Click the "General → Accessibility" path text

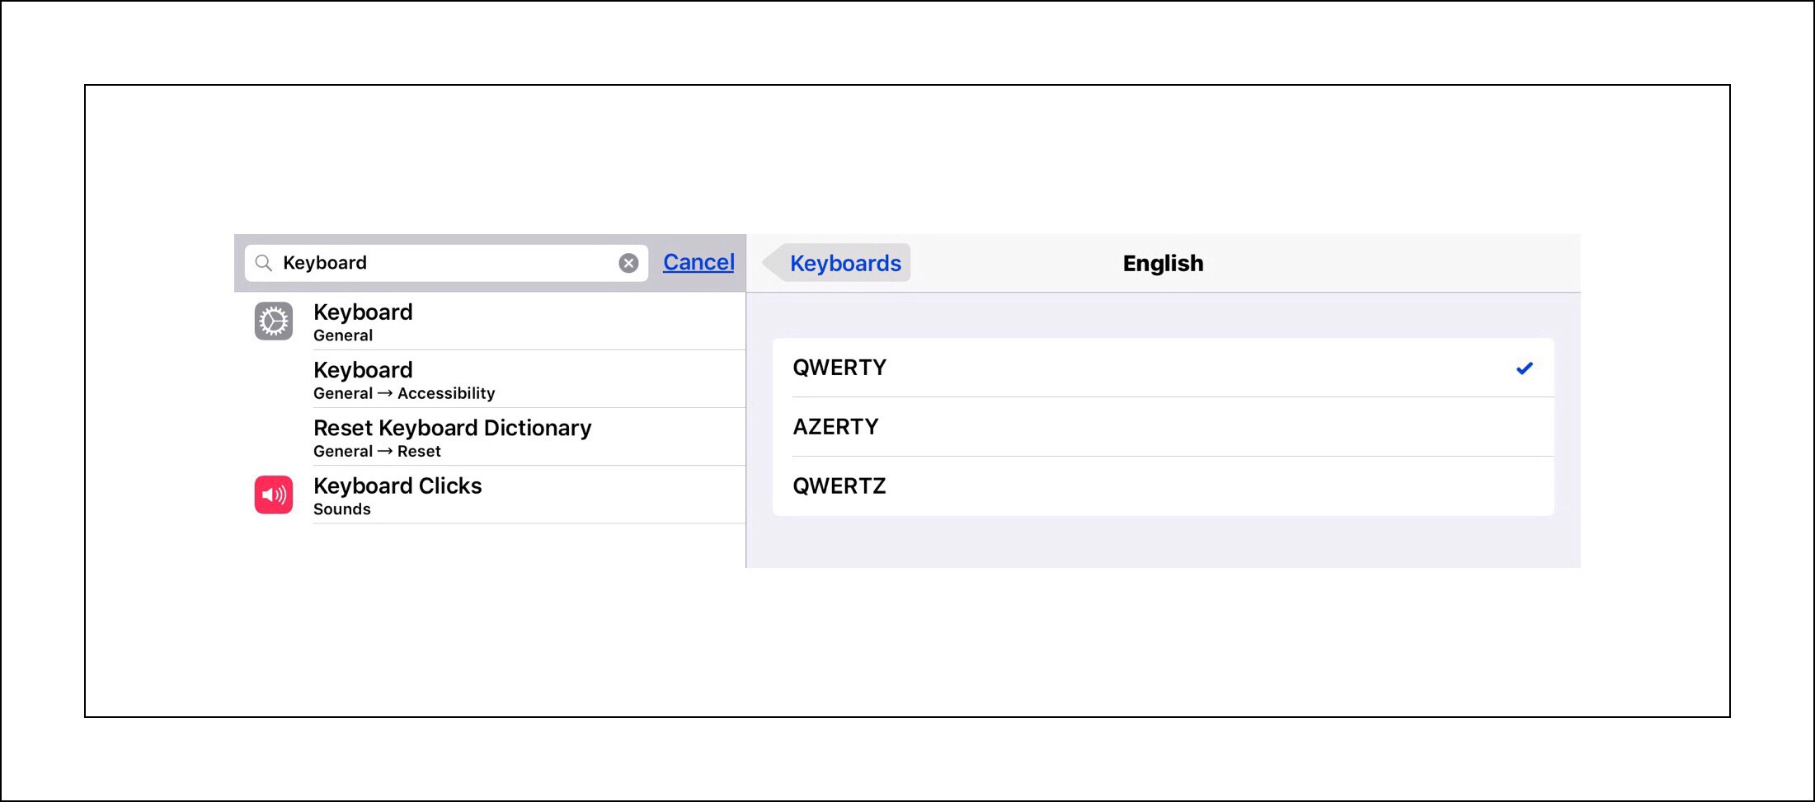tap(404, 393)
